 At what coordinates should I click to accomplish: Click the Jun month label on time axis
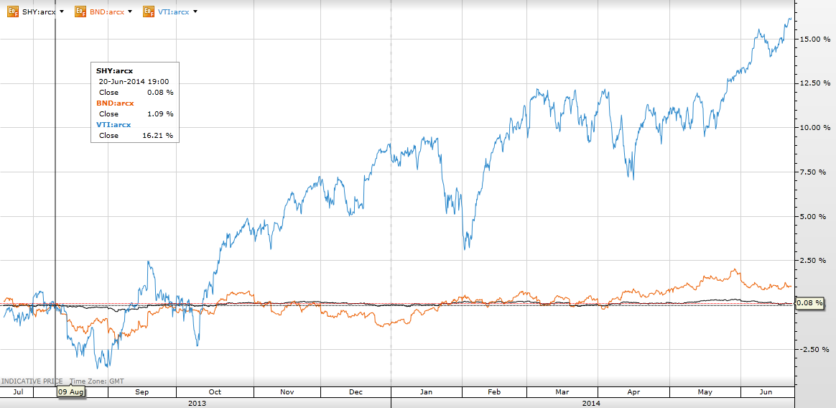(766, 392)
